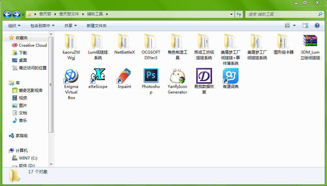Select 库 in navigation pane
The height and width of the screenshot is (186, 327).
(x=14, y=83)
